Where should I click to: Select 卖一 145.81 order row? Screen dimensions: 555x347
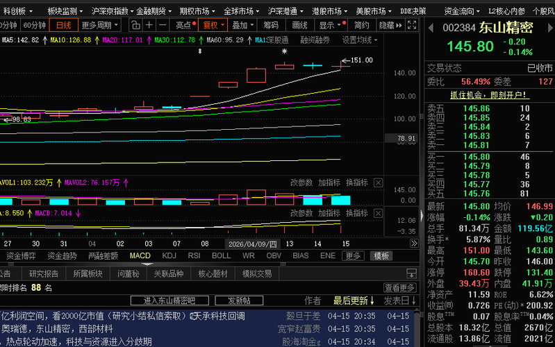point(489,145)
